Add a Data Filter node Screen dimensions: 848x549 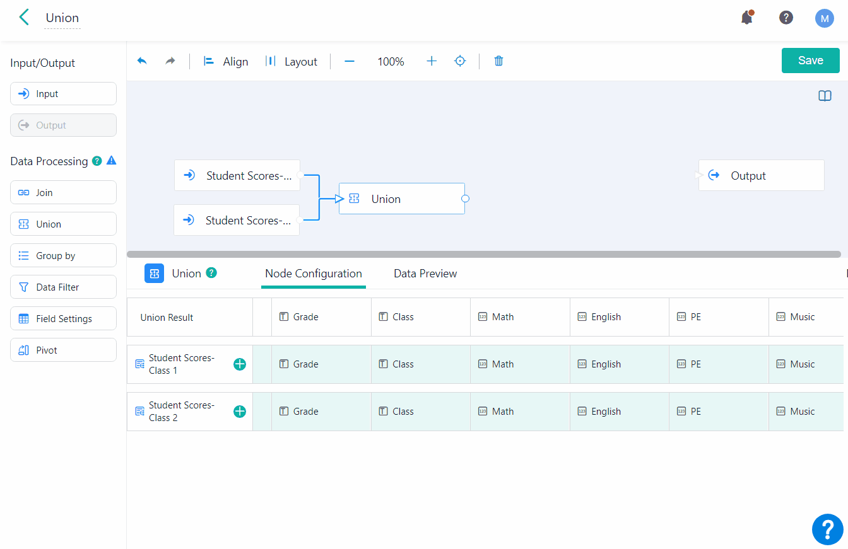pos(63,287)
